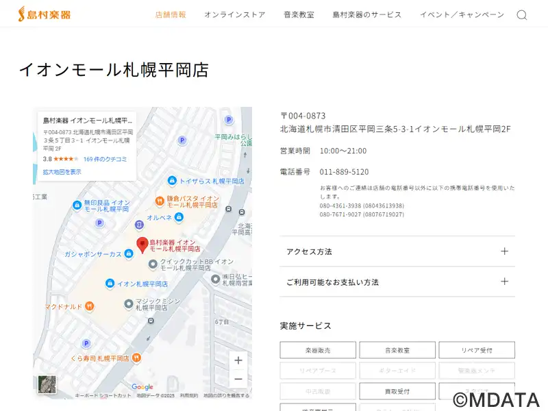This screenshot has height=411, width=548.
Task: Click the 利用規約 map link
Action: point(189,396)
